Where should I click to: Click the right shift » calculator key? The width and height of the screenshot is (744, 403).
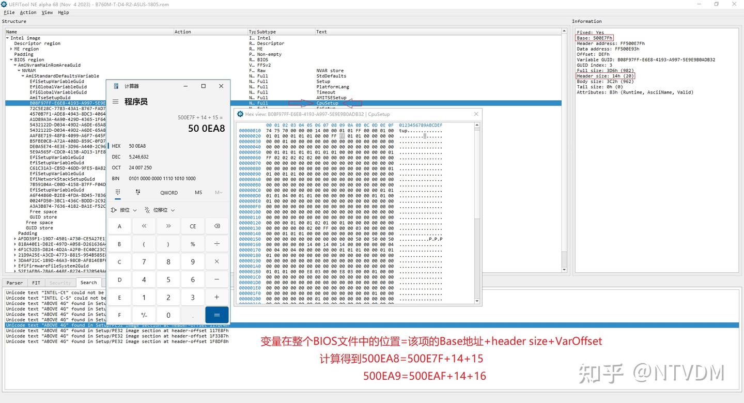[168, 226]
